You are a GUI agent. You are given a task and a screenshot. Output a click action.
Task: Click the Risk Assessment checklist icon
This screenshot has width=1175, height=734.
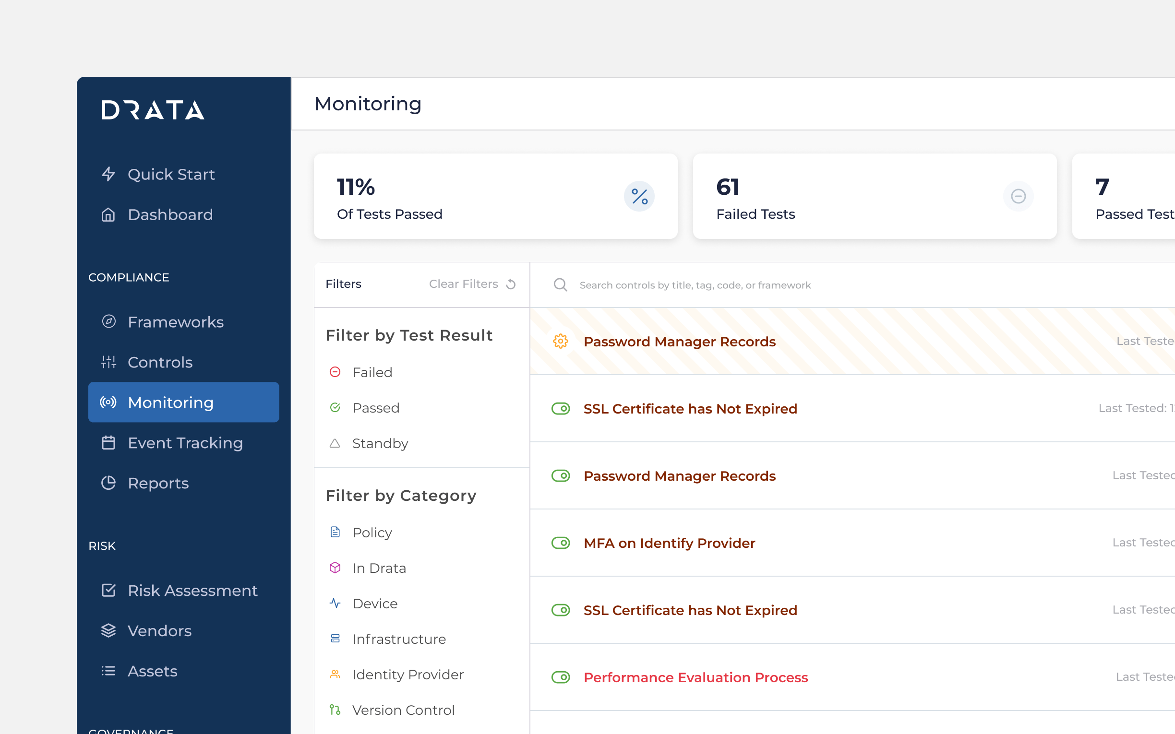pos(108,590)
